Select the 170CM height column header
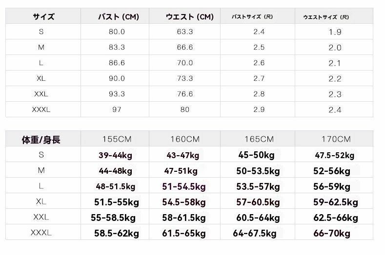This screenshot has width=385, height=255. coord(336,139)
